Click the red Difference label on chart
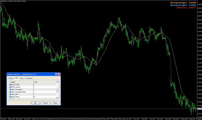This screenshot has width=202, height=120. pyautogui.click(x=186, y=8)
